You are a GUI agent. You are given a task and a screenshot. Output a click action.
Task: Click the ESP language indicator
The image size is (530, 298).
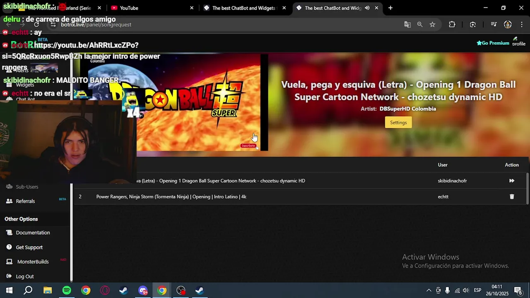tap(477, 291)
